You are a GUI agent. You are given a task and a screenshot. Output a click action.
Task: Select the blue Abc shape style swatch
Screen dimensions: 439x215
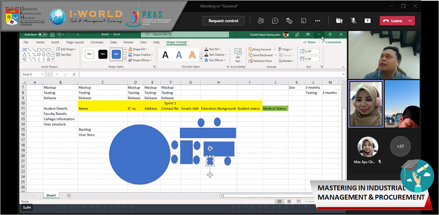[116, 54]
